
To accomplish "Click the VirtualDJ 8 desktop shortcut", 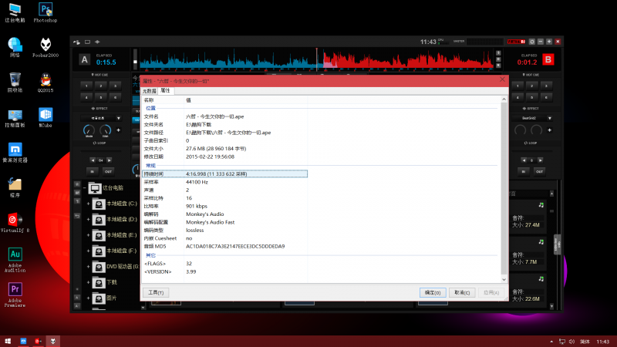I will coord(15,221).
